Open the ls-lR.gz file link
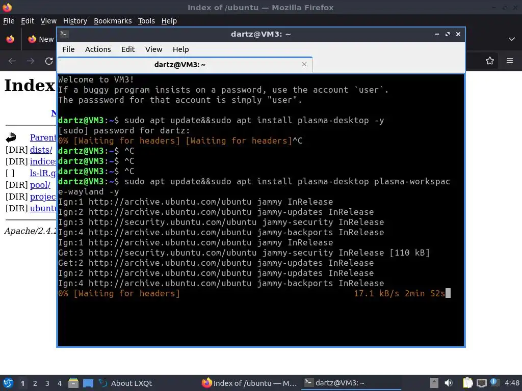This screenshot has width=522, height=391. (x=43, y=173)
